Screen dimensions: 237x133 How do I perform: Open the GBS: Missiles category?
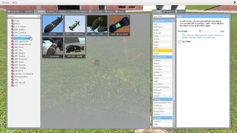click(20, 53)
